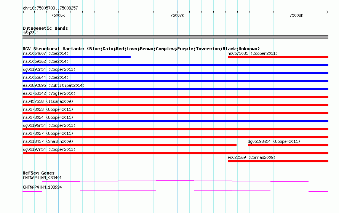Screen dimensions: 339x213
Task: Select the dgv5196n54 (Cooper2011) label
Action: coord(49,125)
